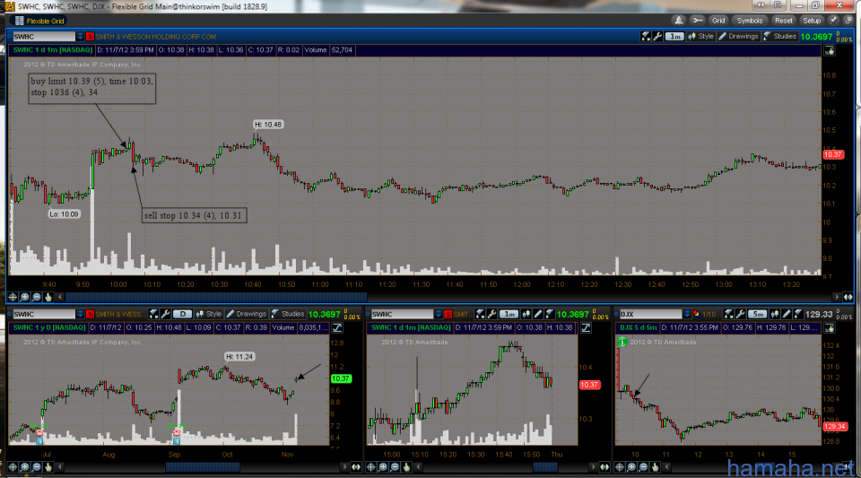Click the Lo: 10.09 low price bubble on main chart
The height and width of the screenshot is (478, 861).
click(64, 214)
